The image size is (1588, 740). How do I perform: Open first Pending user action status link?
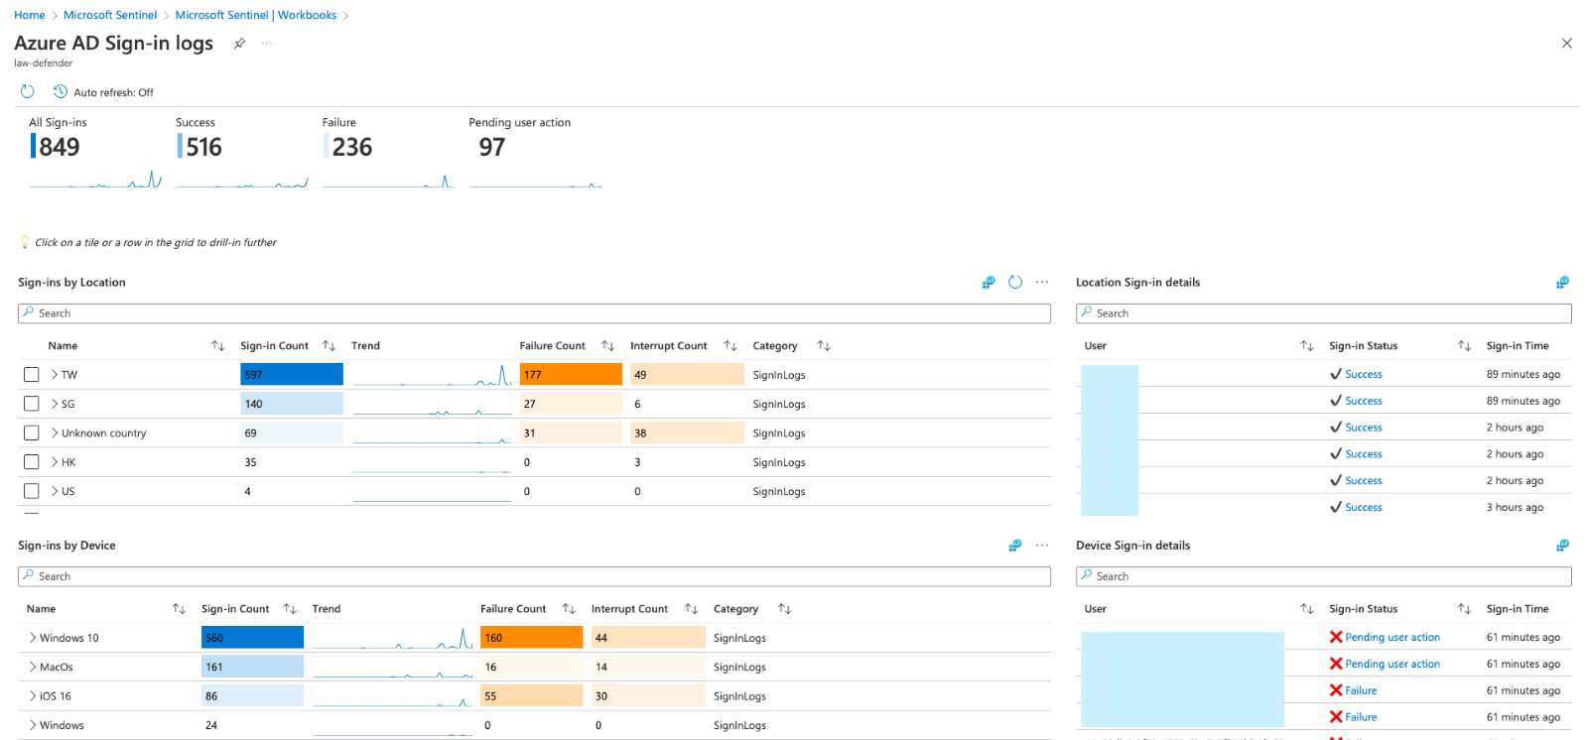pos(1392,637)
